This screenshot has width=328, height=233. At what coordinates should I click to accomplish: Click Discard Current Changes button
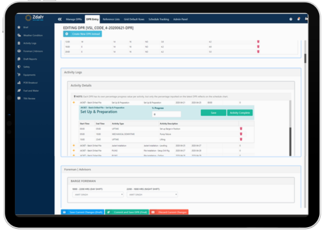click(169, 212)
